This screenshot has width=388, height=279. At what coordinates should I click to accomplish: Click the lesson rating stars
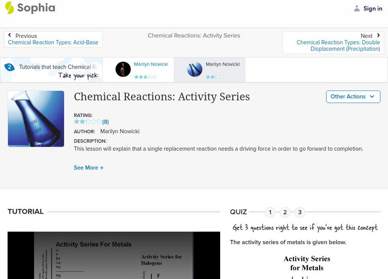pyautogui.click(x=87, y=122)
